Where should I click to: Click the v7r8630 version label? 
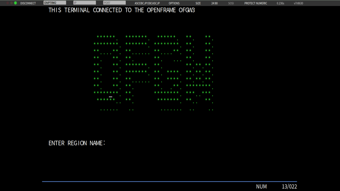click(x=299, y=3)
